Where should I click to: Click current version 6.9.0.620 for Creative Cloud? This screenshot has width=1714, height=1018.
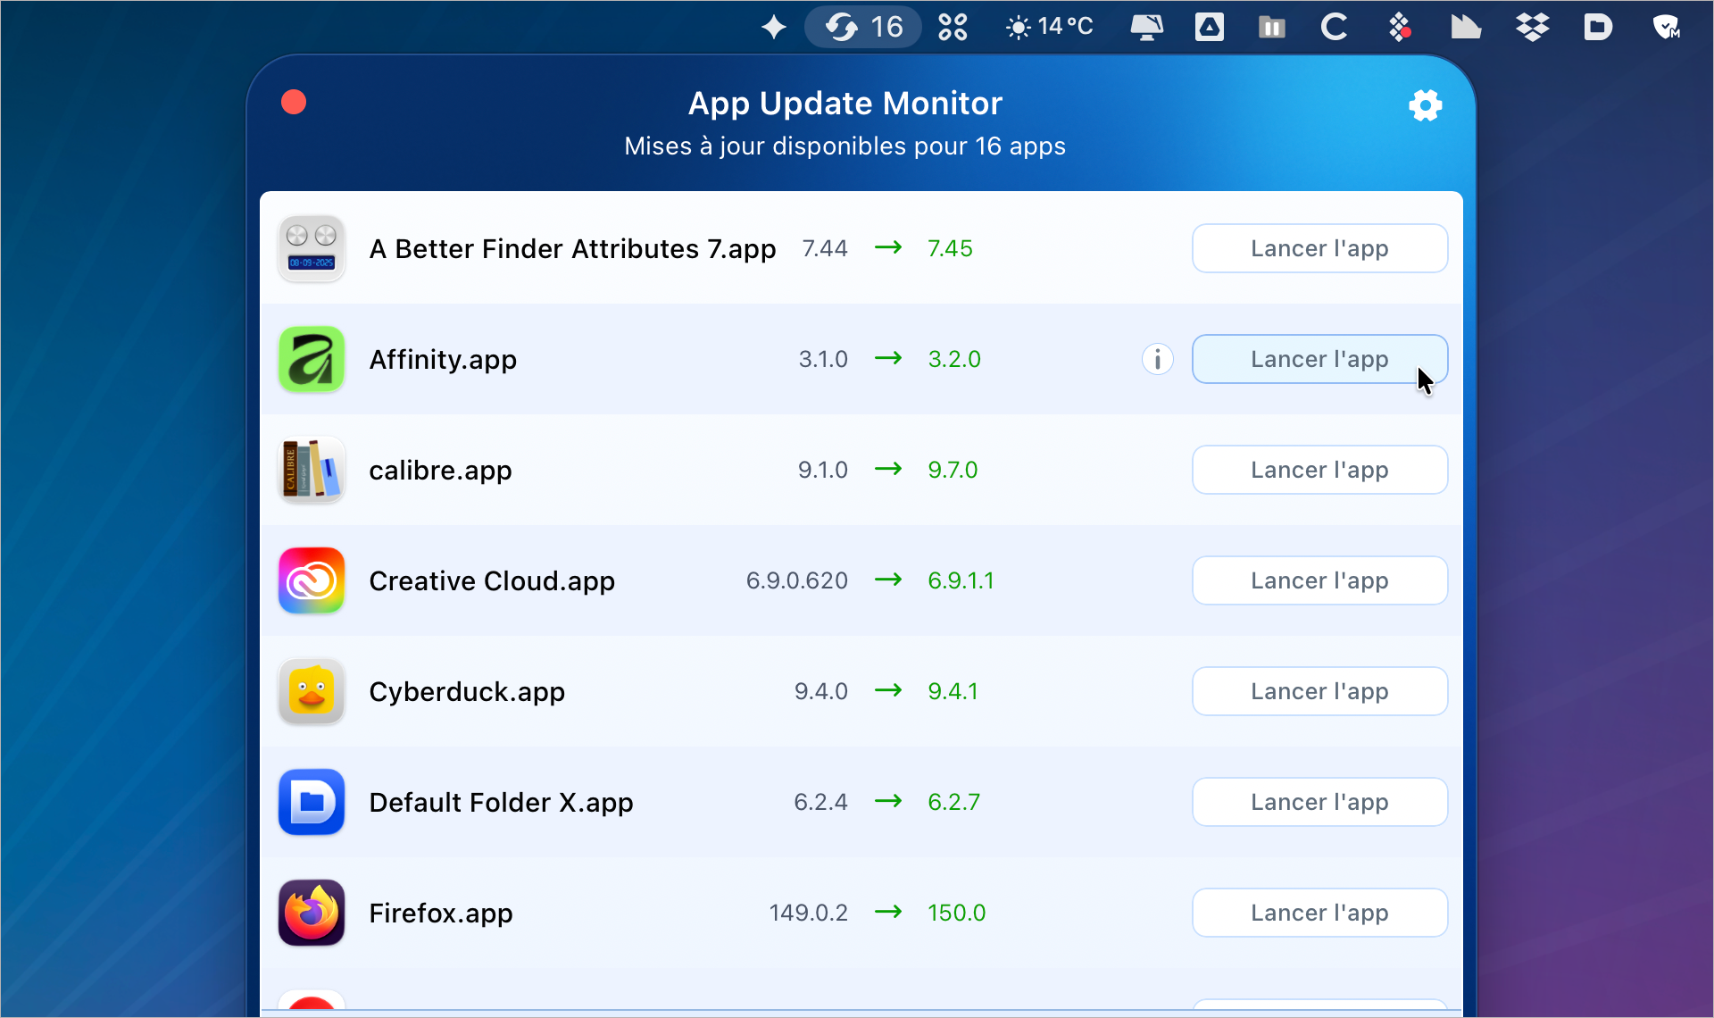click(797, 580)
